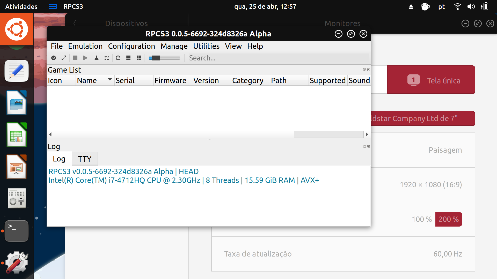Switch to grid view mode
Image resolution: width=497 pixels, height=279 pixels.
pyautogui.click(x=139, y=58)
